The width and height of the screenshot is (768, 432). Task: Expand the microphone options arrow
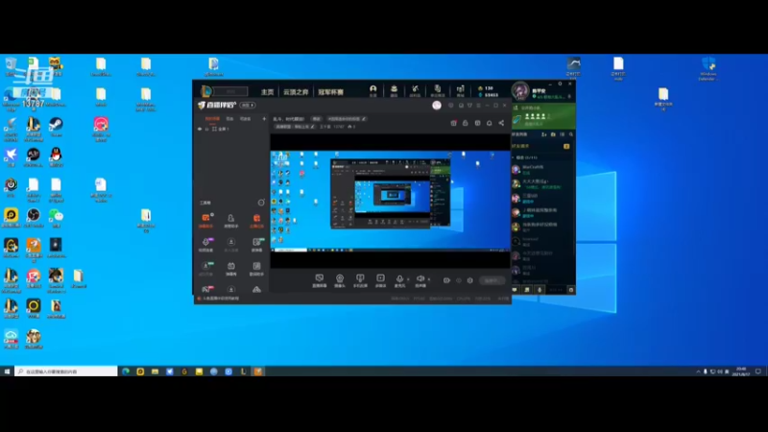[x=408, y=279]
